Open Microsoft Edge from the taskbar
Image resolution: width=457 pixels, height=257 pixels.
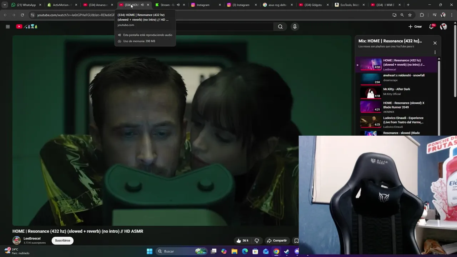245,251
